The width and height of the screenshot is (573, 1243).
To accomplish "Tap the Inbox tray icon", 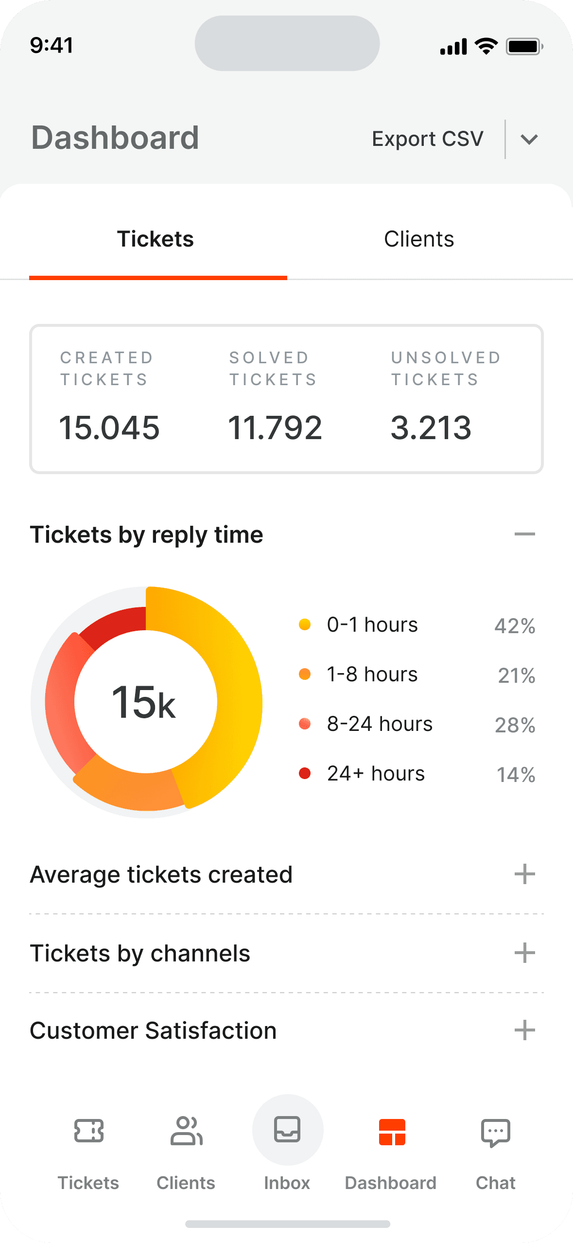I will click(x=287, y=1129).
